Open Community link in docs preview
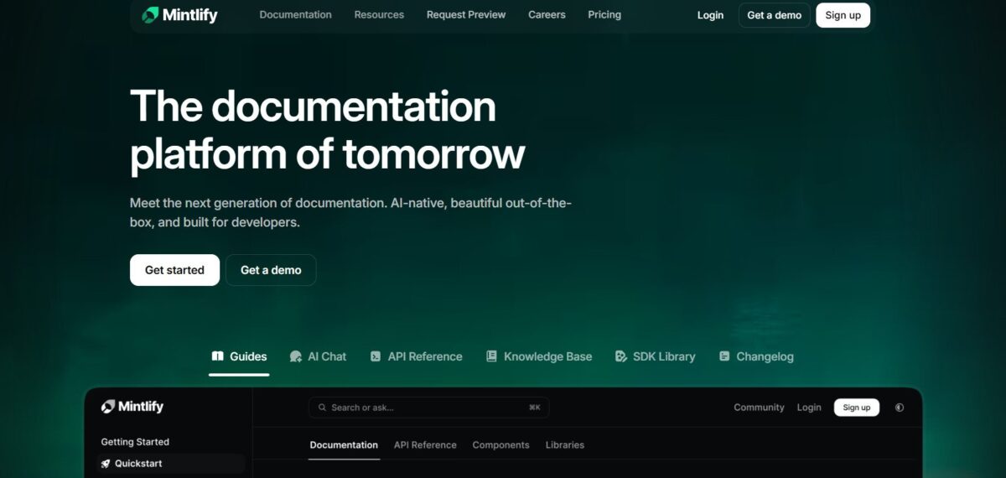1006x478 pixels. click(759, 408)
